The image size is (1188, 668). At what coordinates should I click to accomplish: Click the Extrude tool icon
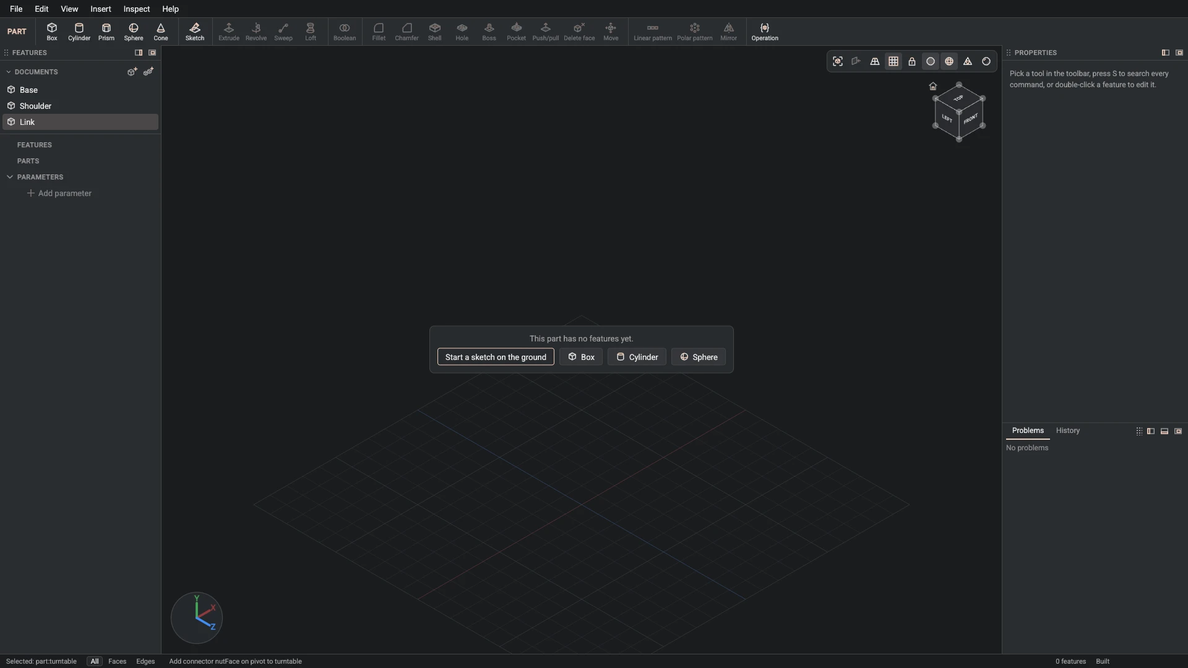pos(229,32)
